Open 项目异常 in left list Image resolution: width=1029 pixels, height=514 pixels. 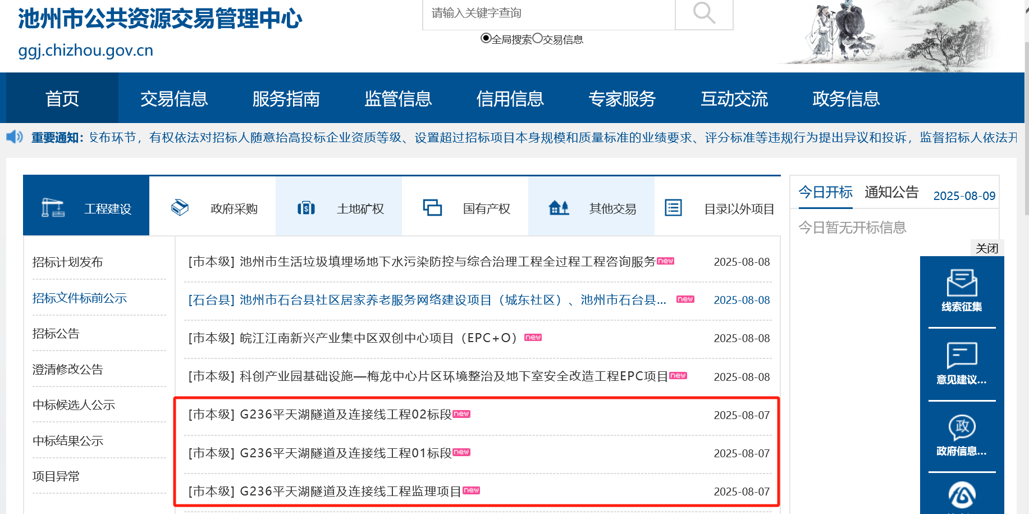tap(56, 476)
